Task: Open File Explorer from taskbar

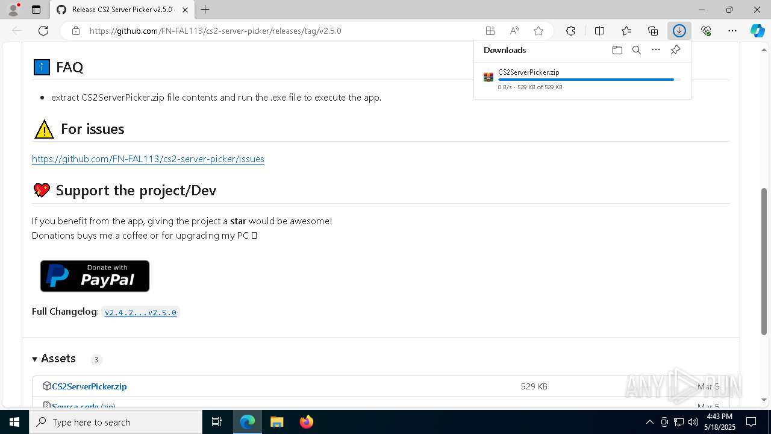Action: [x=276, y=422]
